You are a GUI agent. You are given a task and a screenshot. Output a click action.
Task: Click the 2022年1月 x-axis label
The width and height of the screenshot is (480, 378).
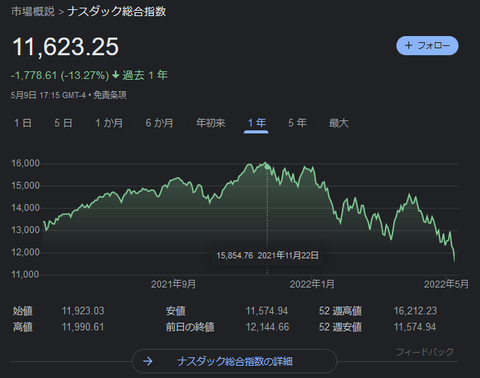[x=311, y=284]
